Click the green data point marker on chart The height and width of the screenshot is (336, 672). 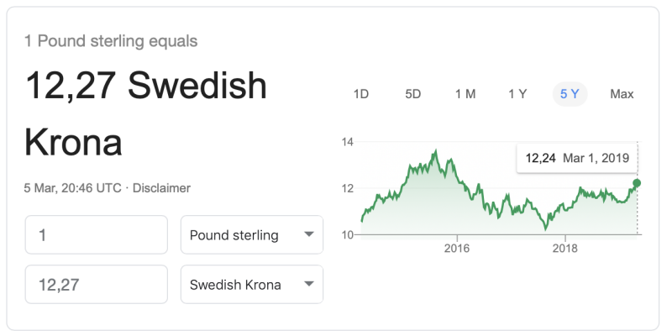tap(637, 183)
